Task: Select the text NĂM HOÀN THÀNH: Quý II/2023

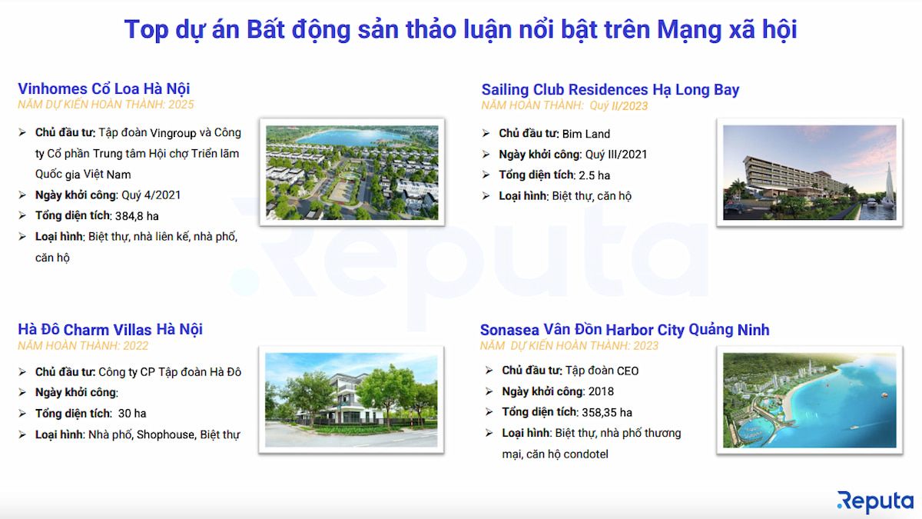Action: click(565, 106)
